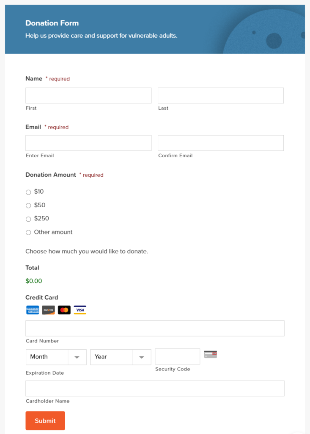Click the Visa card icon

tap(80, 310)
